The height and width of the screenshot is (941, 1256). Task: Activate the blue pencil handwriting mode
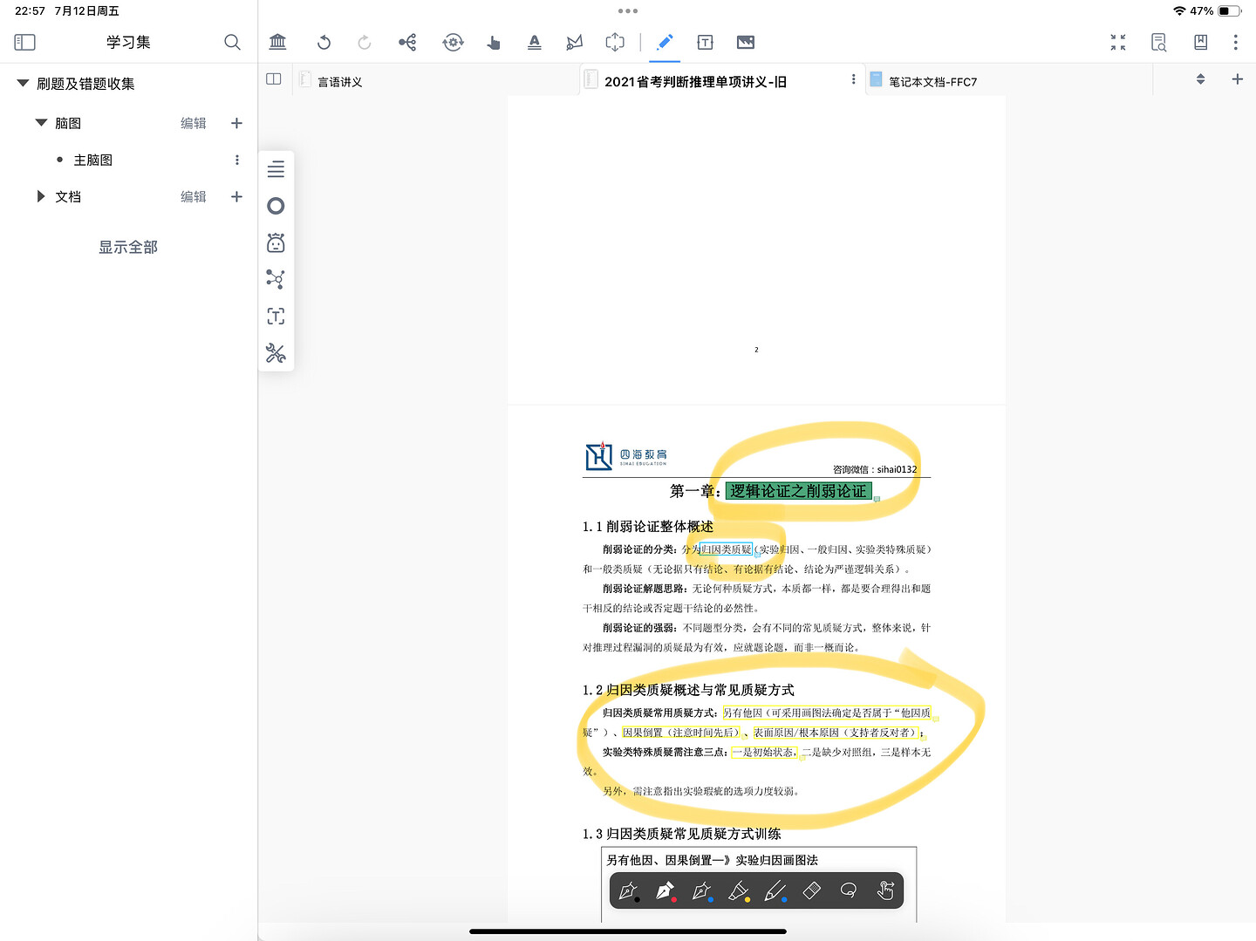pyautogui.click(x=665, y=42)
